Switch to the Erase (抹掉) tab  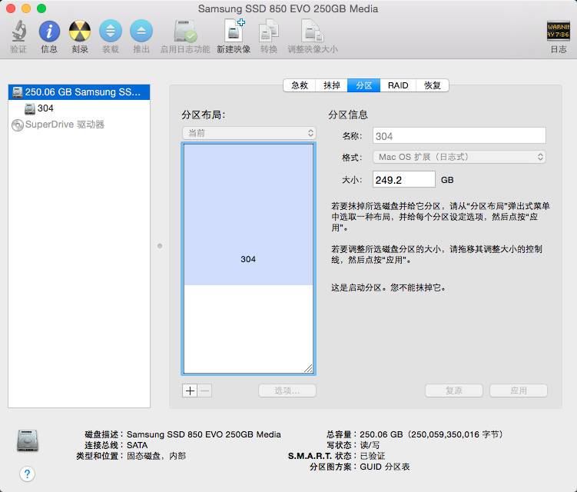point(332,85)
